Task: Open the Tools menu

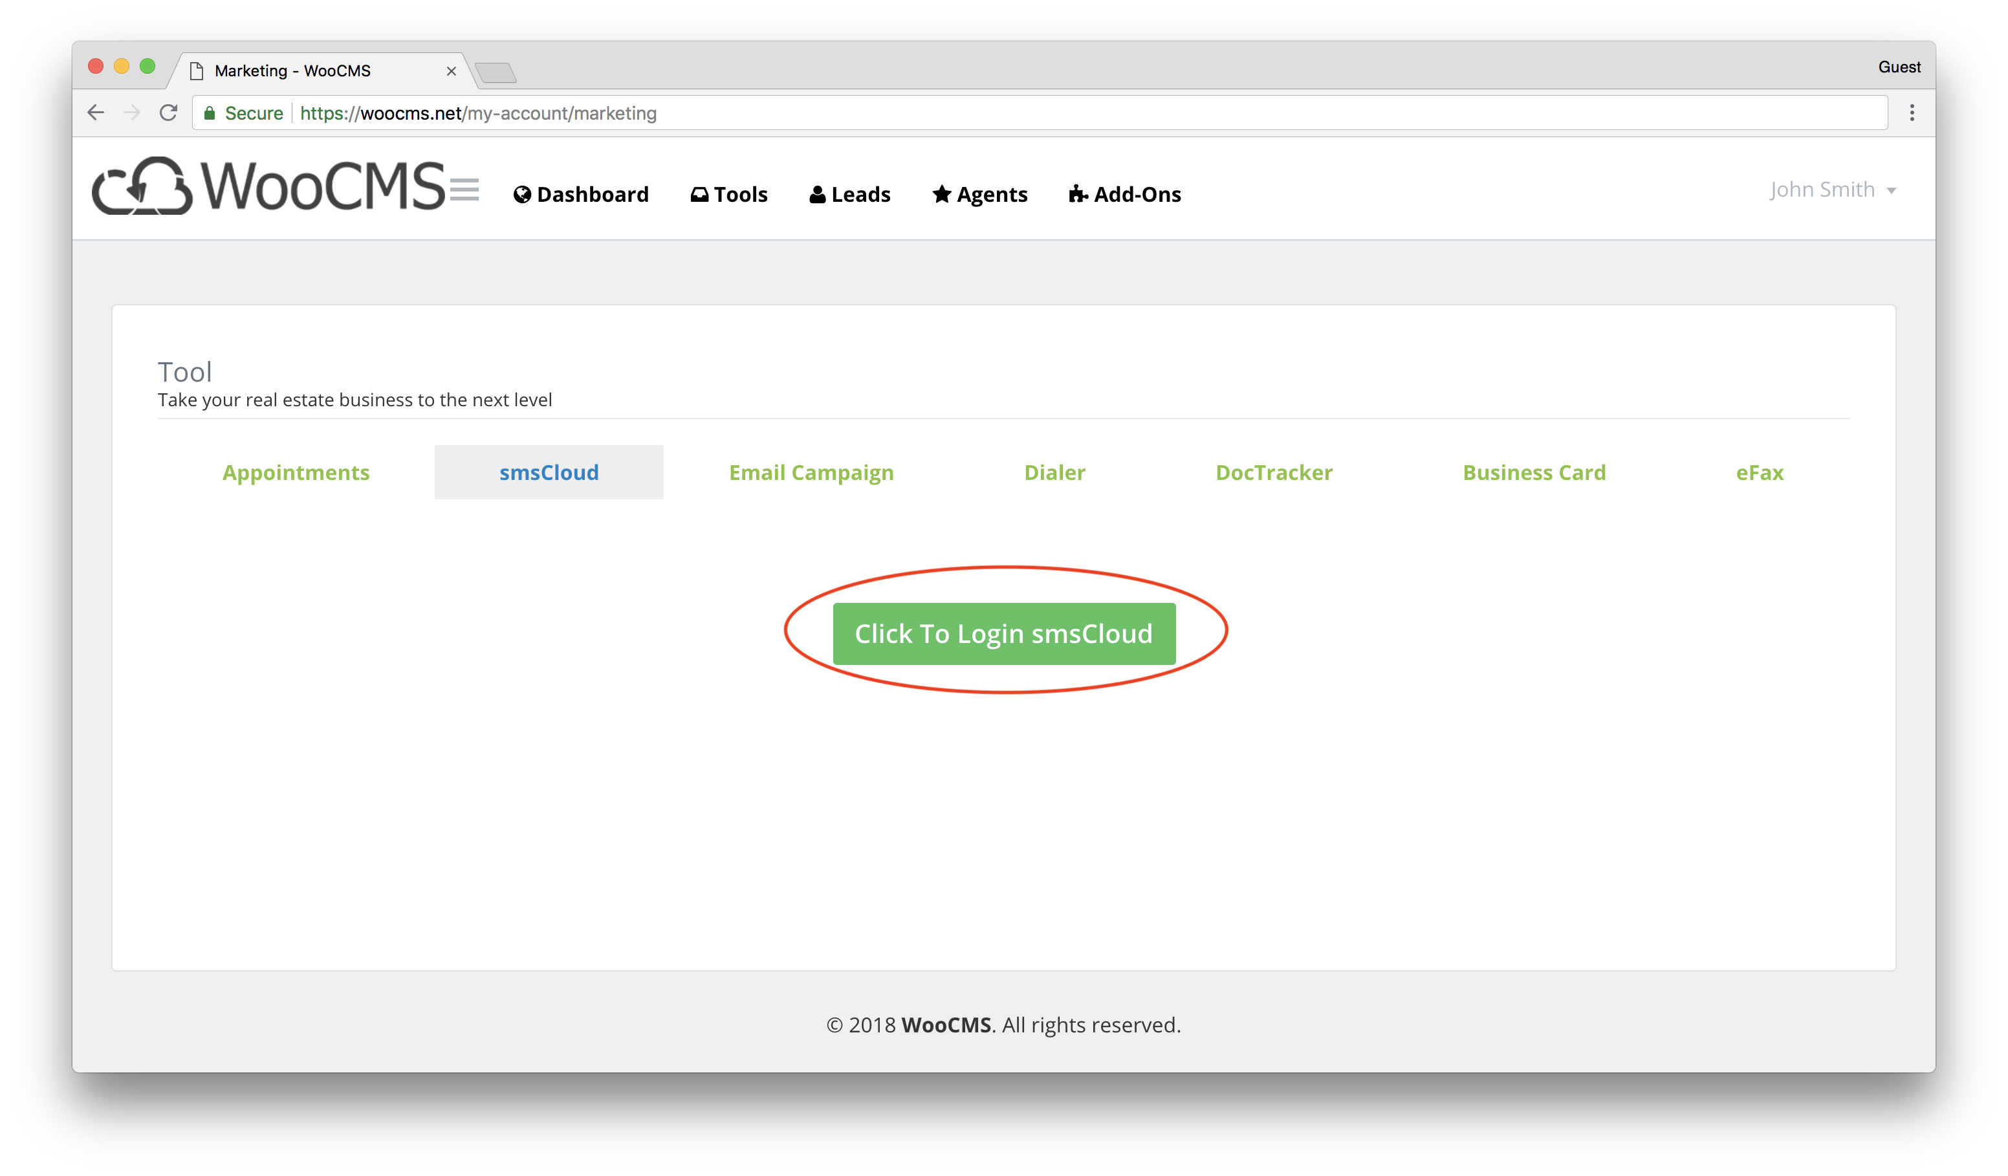Action: [728, 195]
